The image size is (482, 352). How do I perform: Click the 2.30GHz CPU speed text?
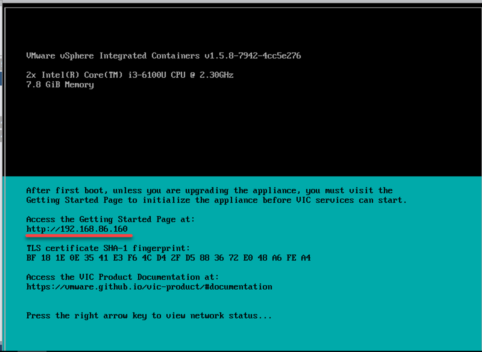click(217, 75)
